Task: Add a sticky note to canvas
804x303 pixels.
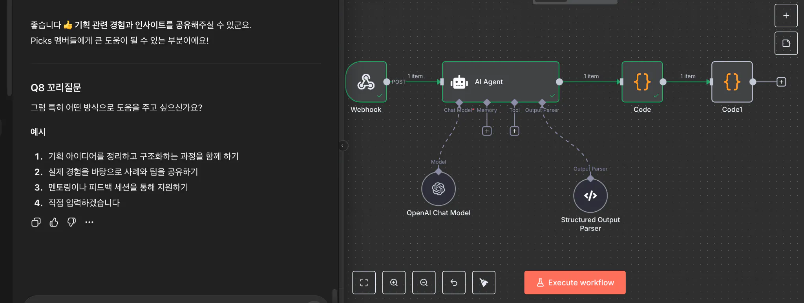Action: point(786,43)
